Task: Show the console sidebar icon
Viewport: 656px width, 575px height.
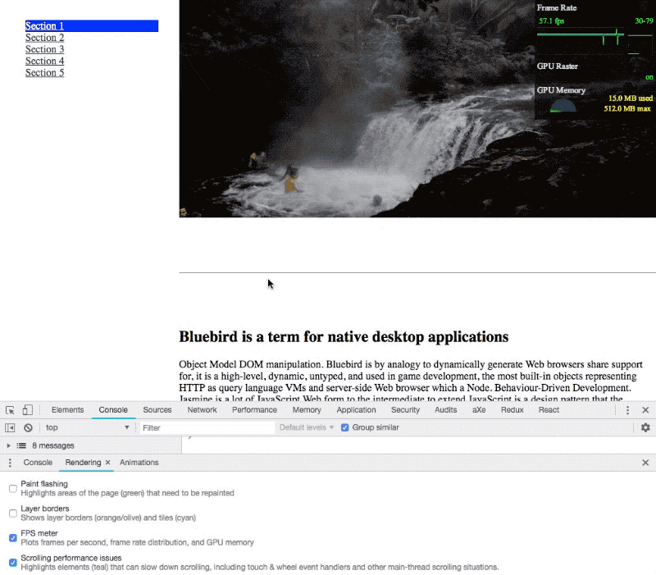Action: pos(10,427)
